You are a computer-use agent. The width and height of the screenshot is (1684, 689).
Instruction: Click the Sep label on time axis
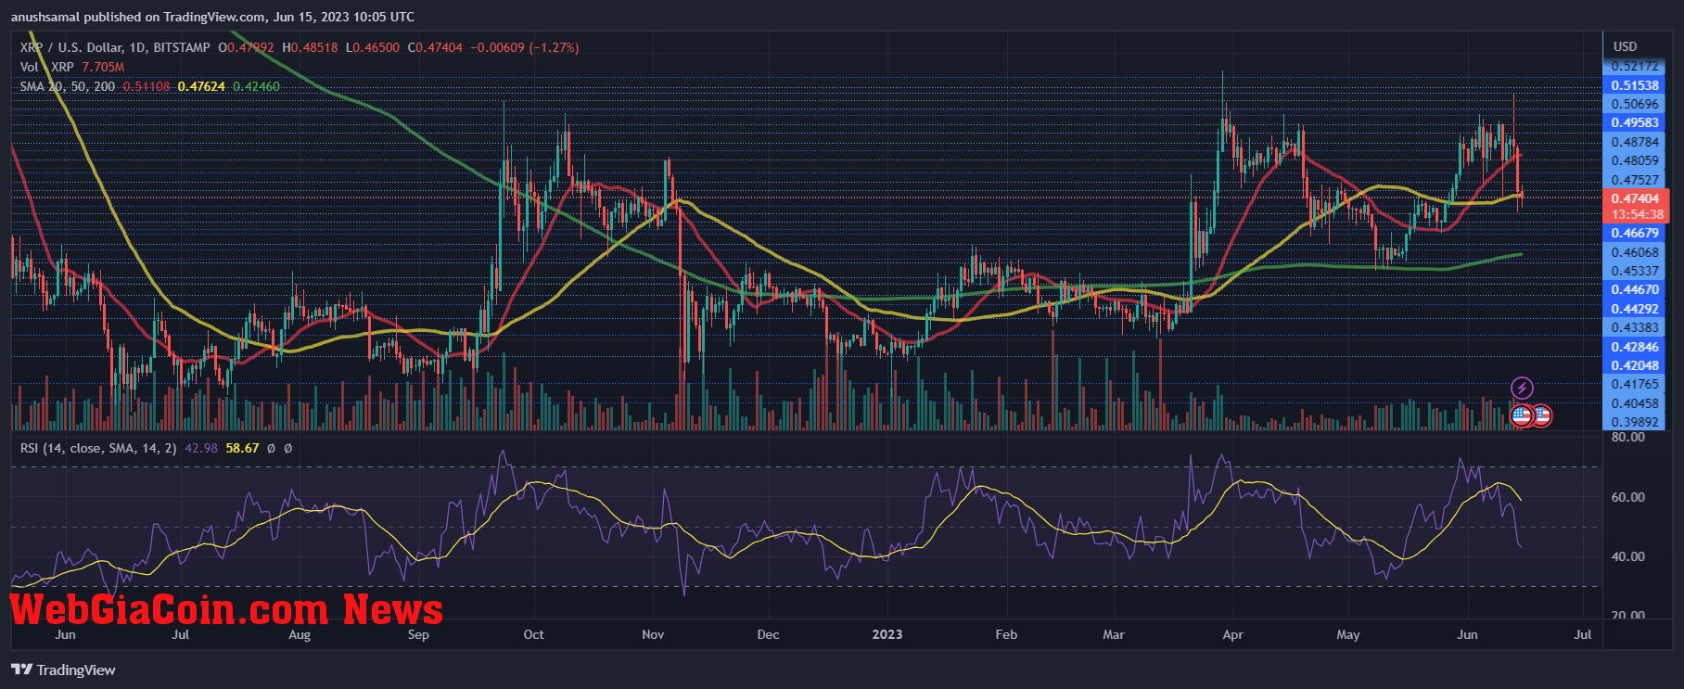tap(418, 634)
